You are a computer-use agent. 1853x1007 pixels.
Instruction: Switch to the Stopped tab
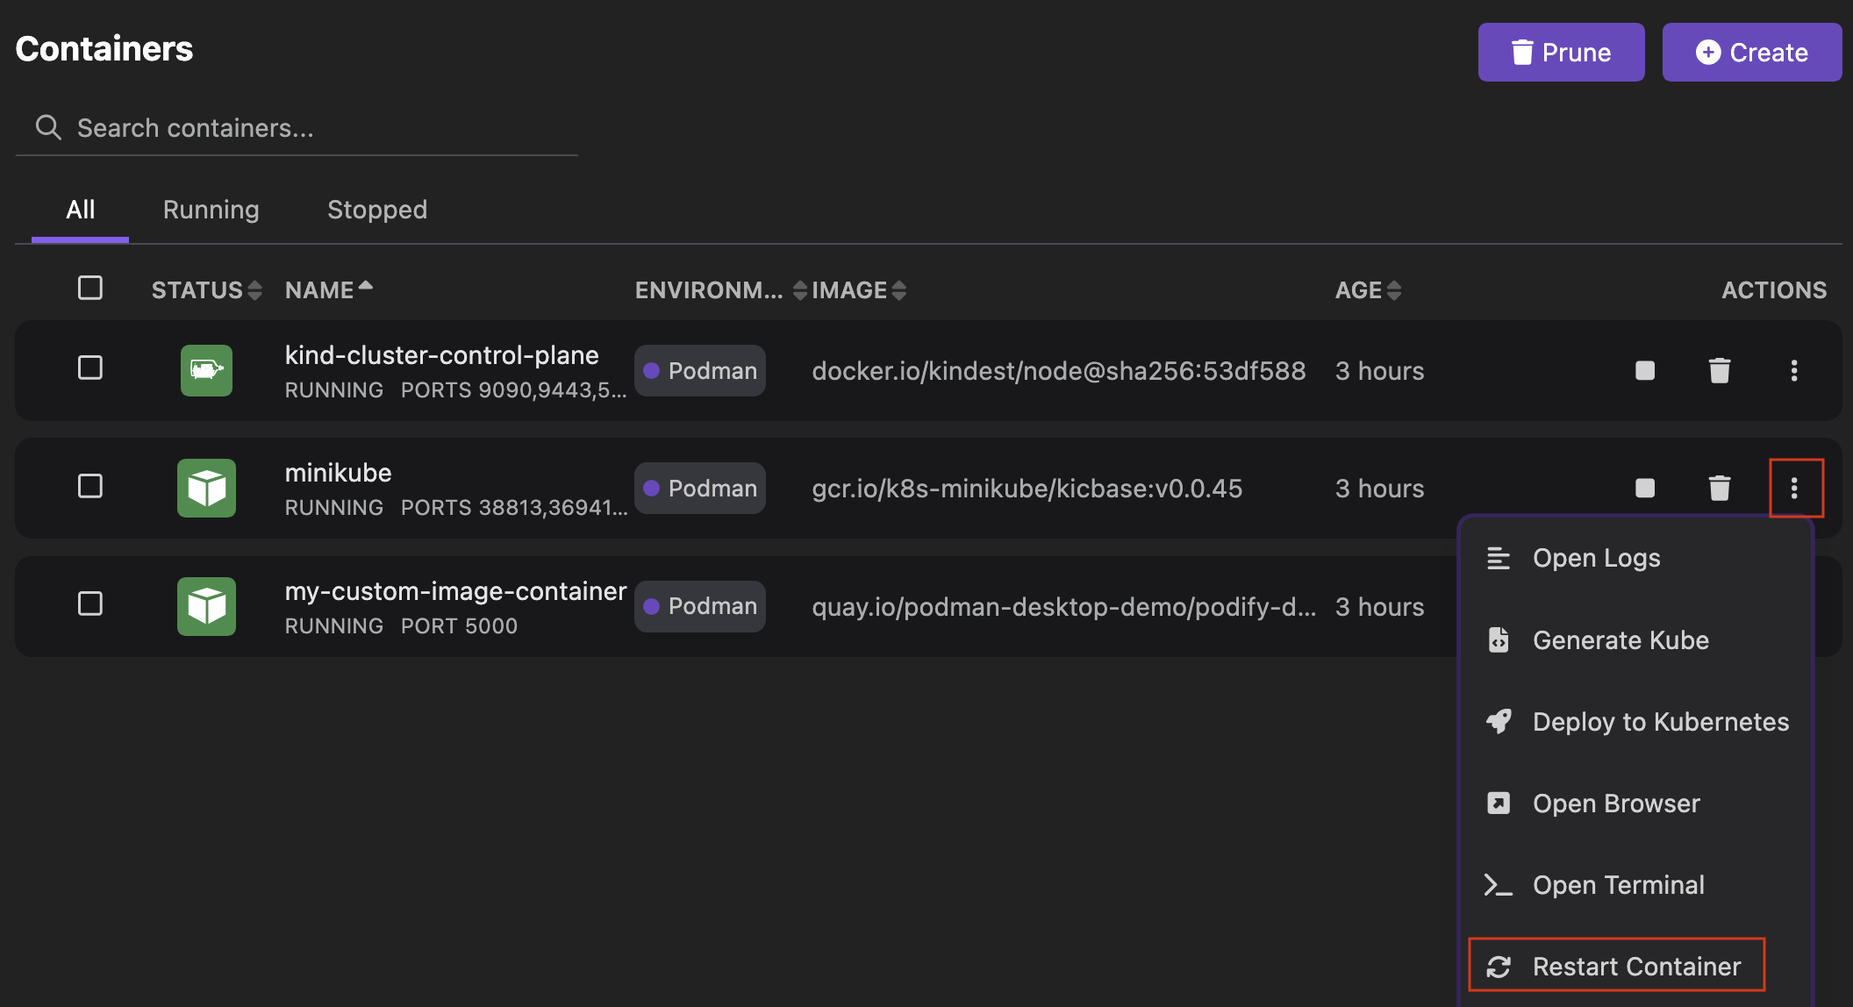click(377, 209)
